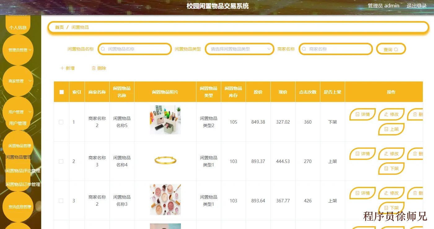Open the 用户管理 submenu item
Viewport: 434px width, 229px height.
(18, 123)
